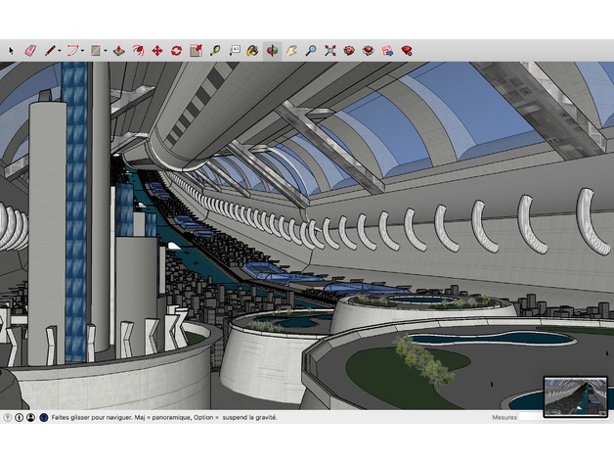Select the arrow Select tool
The image size is (614, 462).
point(12,50)
